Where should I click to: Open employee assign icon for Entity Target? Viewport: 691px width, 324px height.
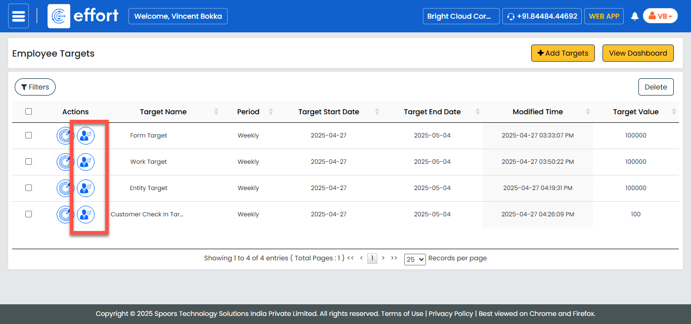(x=85, y=188)
